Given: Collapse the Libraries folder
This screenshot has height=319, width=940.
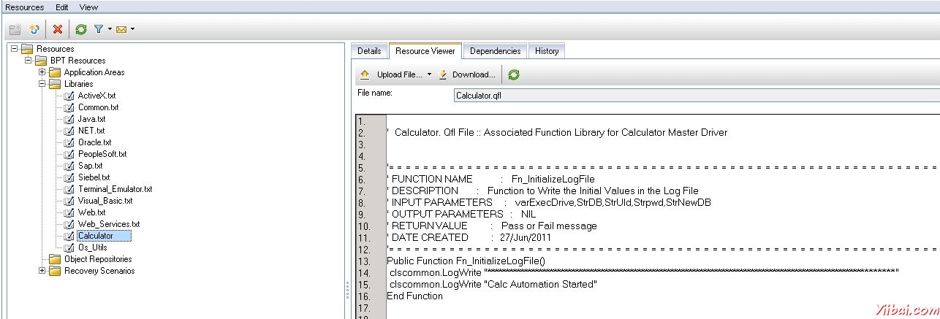Looking at the screenshot, I should 42,84.
